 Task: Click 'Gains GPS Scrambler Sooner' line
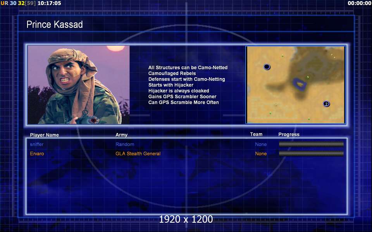pos(182,96)
